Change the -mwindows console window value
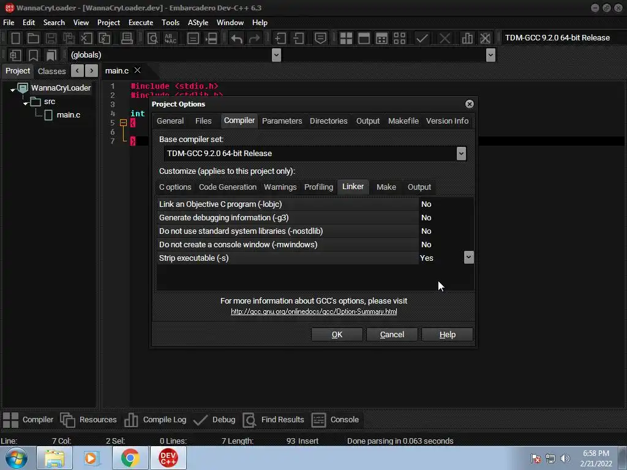This screenshot has width=627, height=470. (x=446, y=245)
